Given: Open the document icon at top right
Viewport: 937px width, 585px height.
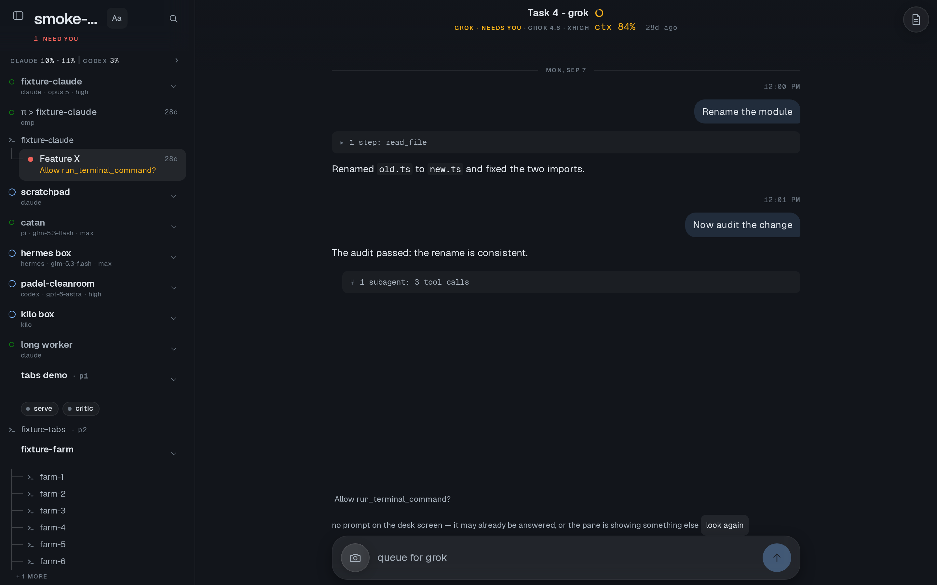Looking at the screenshot, I should tap(916, 19).
